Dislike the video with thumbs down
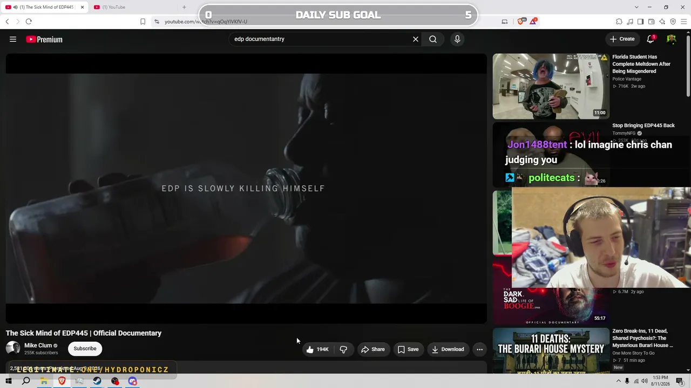The height and width of the screenshot is (388, 691). click(x=343, y=349)
